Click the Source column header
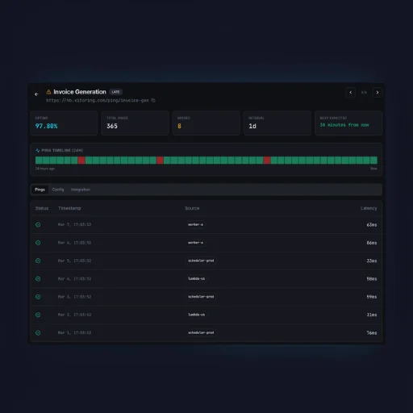413x413 pixels. pyautogui.click(x=192, y=208)
